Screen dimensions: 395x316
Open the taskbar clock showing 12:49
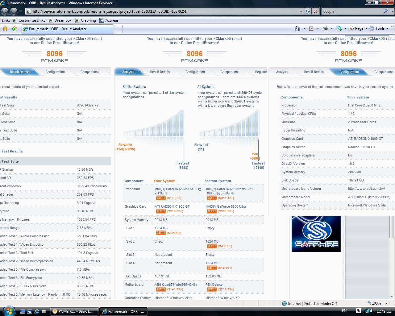click(384, 311)
